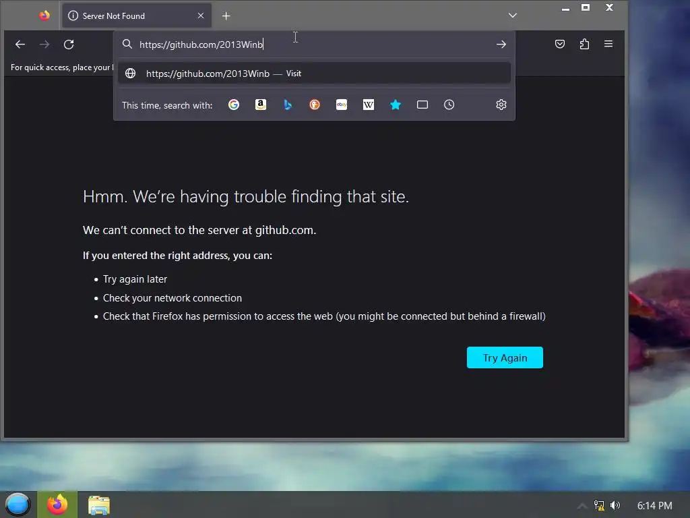This screenshot has width=690, height=518.
Task: Search this time with Google
Action: click(x=234, y=105)
